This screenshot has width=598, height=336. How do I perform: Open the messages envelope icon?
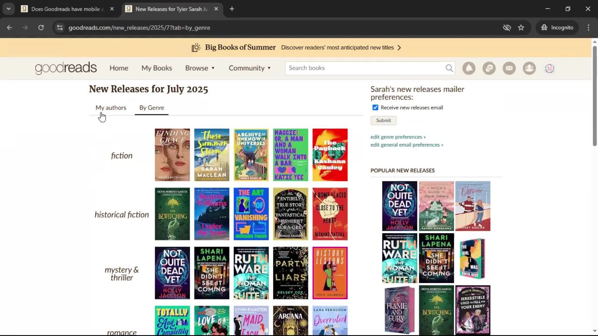click(x=509, y=68)
